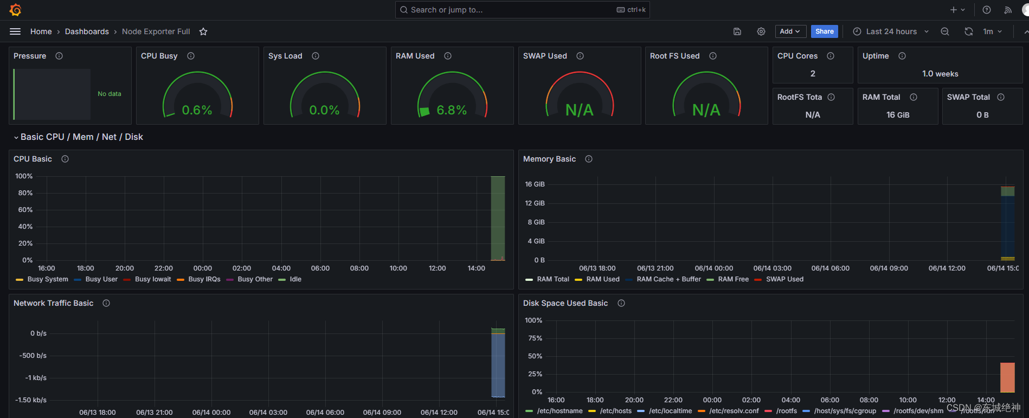Click the Share button
1029x418 pixels.
tap(825, 31)
